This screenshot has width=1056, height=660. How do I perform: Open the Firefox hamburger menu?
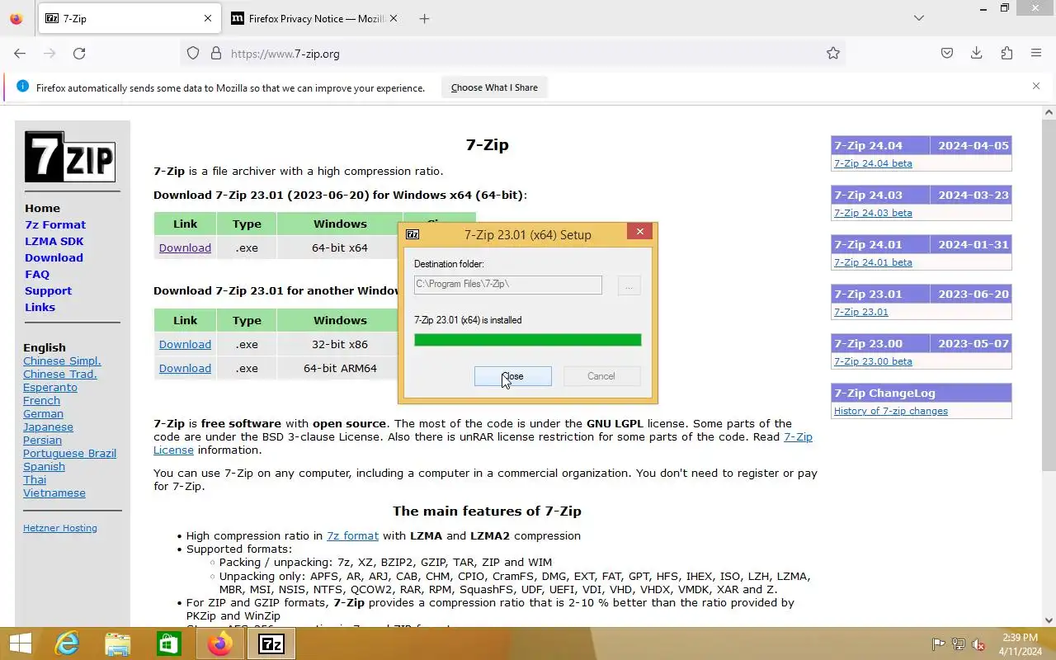pos(1036,53)
